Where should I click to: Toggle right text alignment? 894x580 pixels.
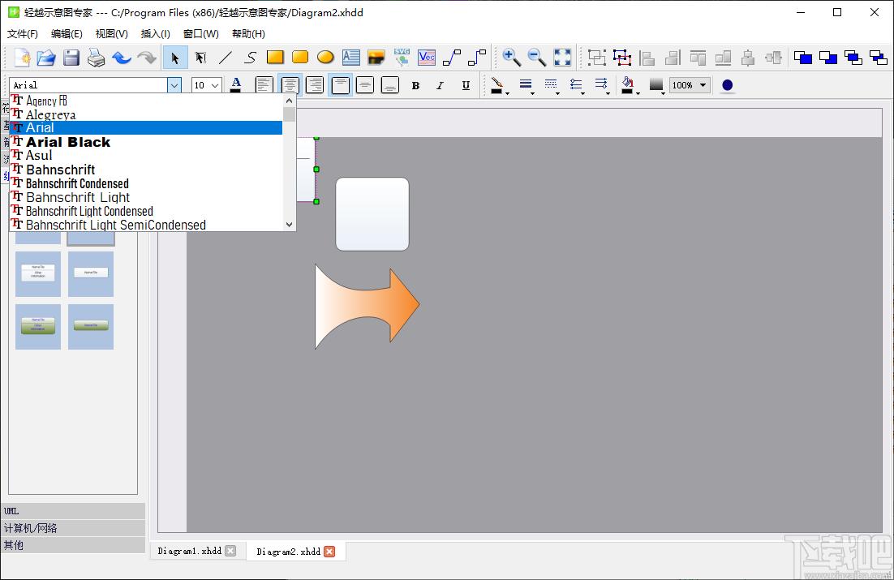point(315,85)
